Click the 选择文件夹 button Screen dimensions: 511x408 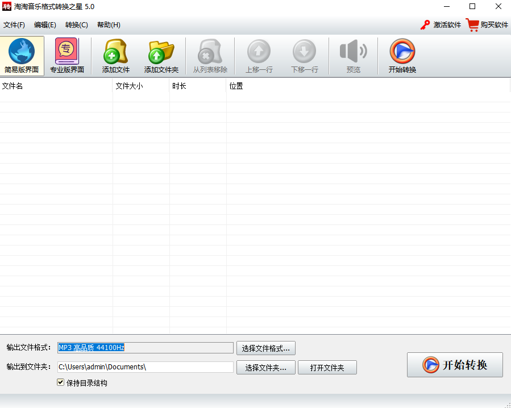pyautogui.click(x=266, y=367)
